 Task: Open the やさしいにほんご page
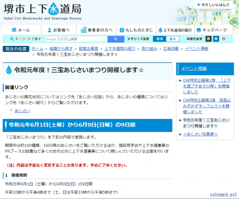pyautogui.click(x=215, y=5)
